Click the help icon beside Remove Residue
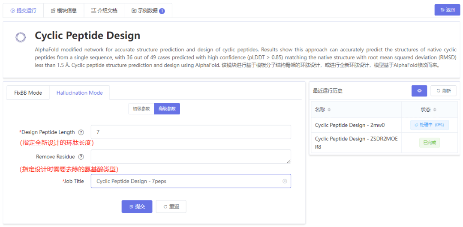 click(x=81, y=157)
